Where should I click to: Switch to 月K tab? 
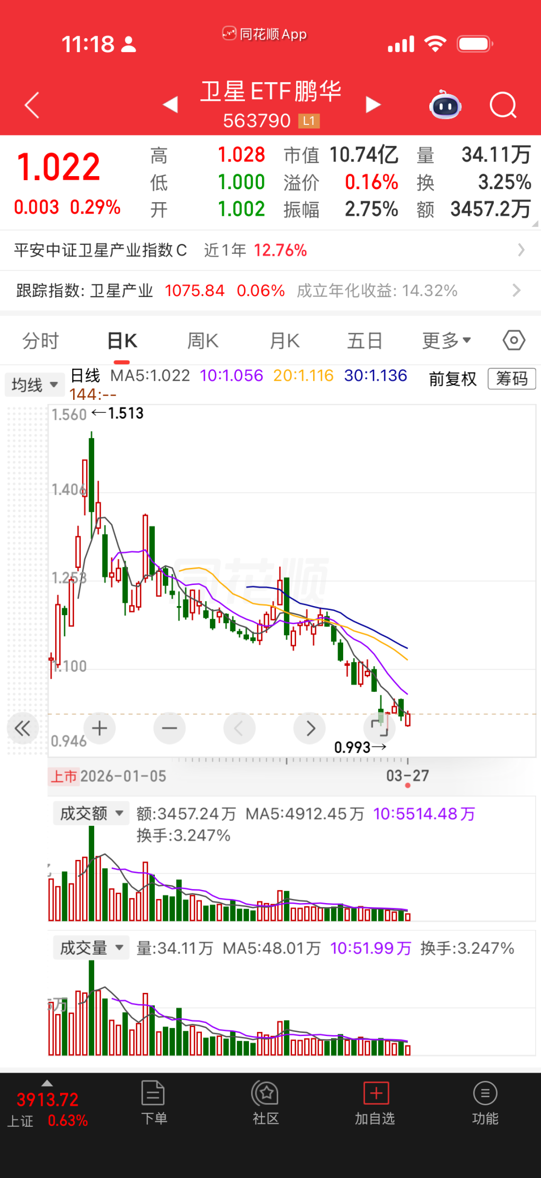(x=284, y=341)
